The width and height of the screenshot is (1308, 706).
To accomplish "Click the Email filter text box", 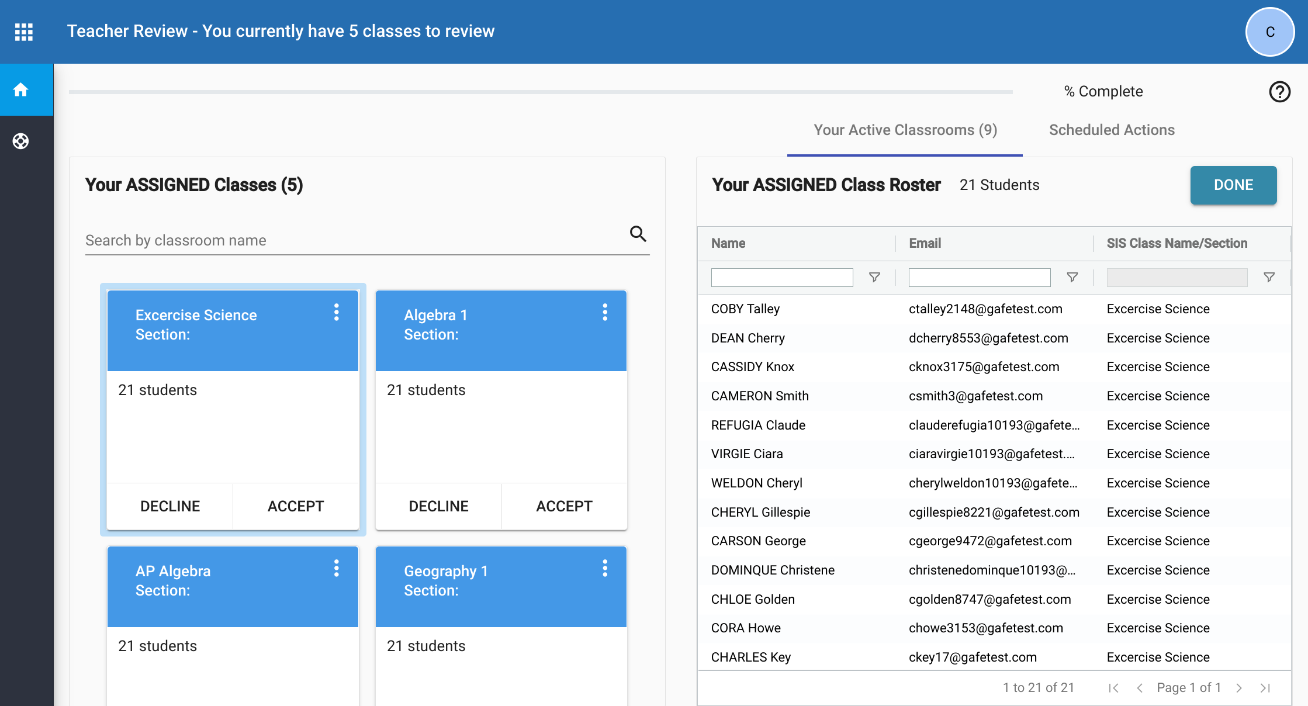I will (980, 277).
